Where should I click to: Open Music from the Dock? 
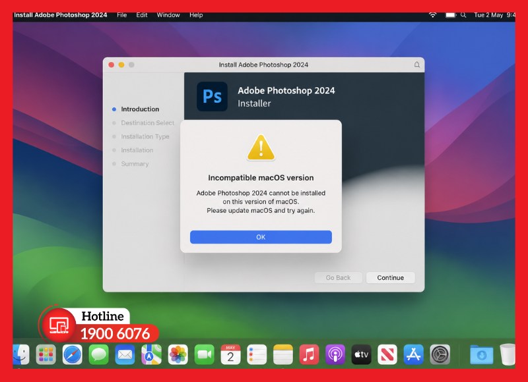click(x=309, y=354)
